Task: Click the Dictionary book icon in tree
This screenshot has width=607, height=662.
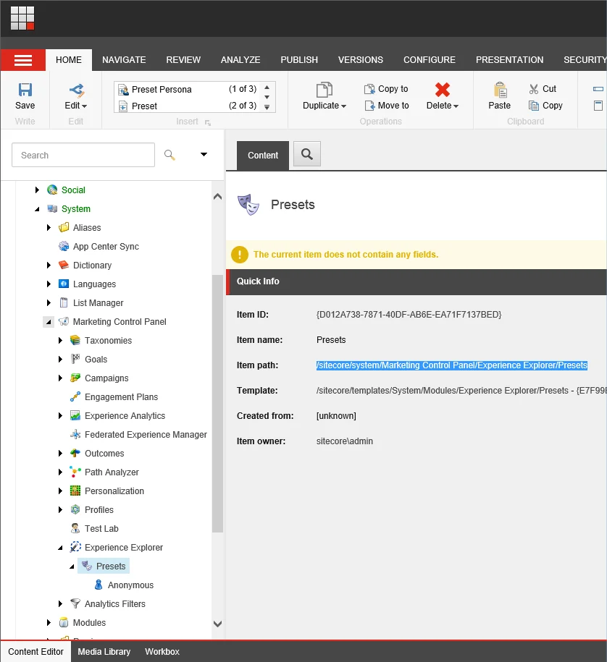Action: [64, 265]
